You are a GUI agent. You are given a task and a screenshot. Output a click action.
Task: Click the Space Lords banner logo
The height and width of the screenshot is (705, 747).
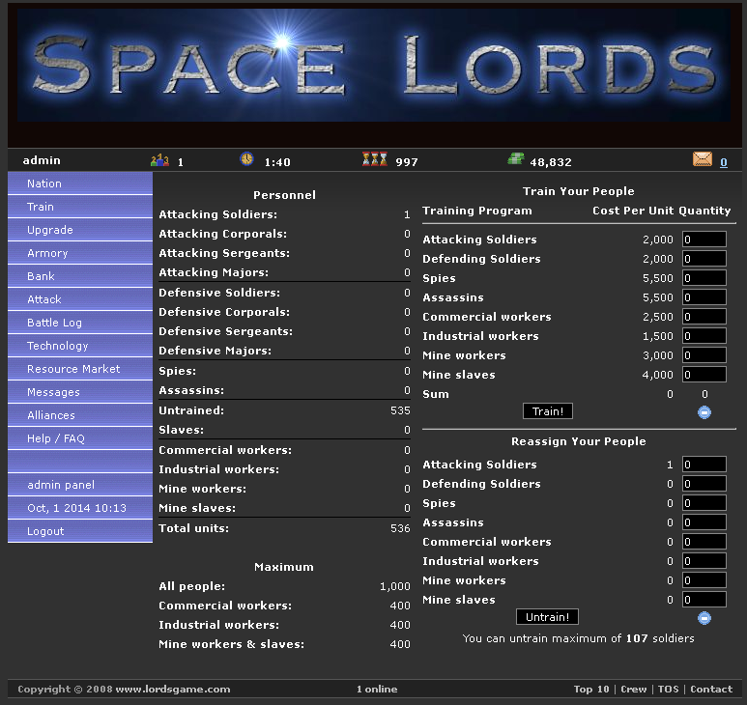pyautogui.click(x=374, y=66)
